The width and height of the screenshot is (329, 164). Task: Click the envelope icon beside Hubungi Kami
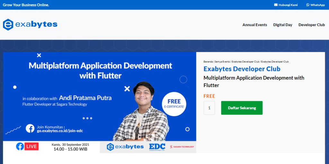(276, 5)
